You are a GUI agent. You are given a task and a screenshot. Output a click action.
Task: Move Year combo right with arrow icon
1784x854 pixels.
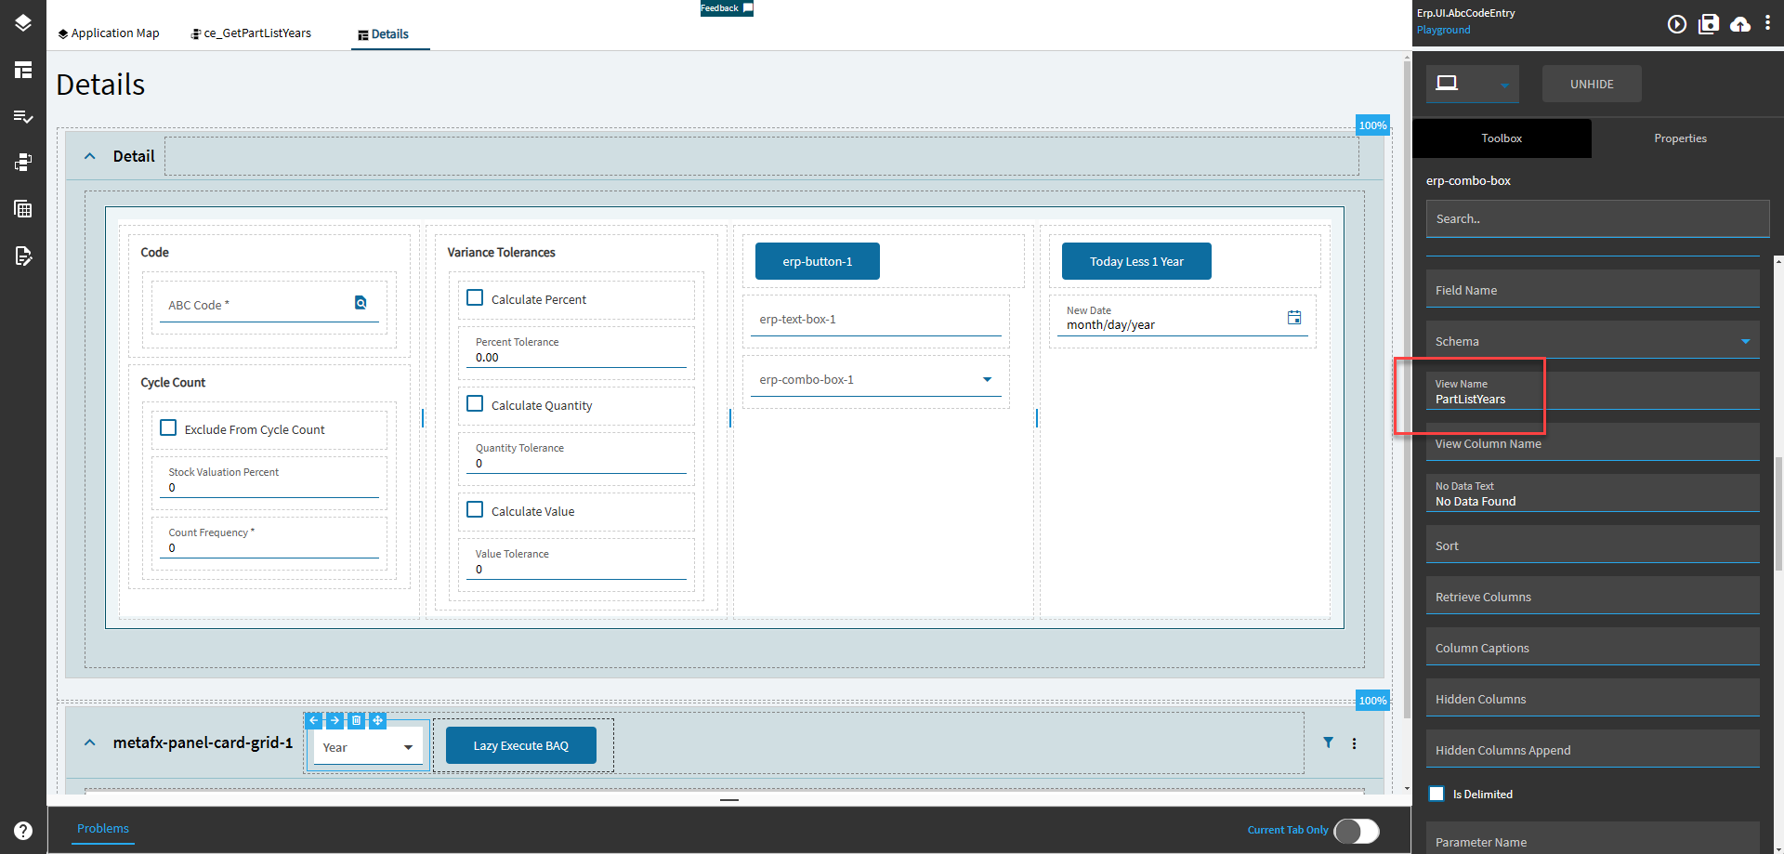pyautogui.click(x=335, y=720)
